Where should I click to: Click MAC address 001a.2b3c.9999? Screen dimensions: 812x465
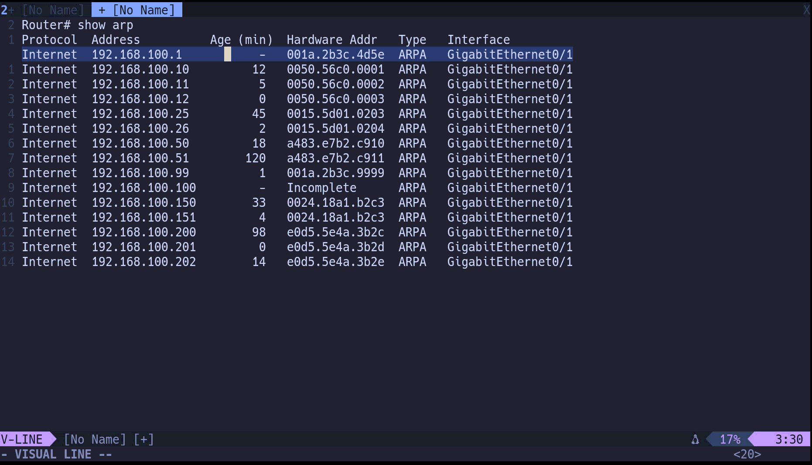(x=335, y=173)
